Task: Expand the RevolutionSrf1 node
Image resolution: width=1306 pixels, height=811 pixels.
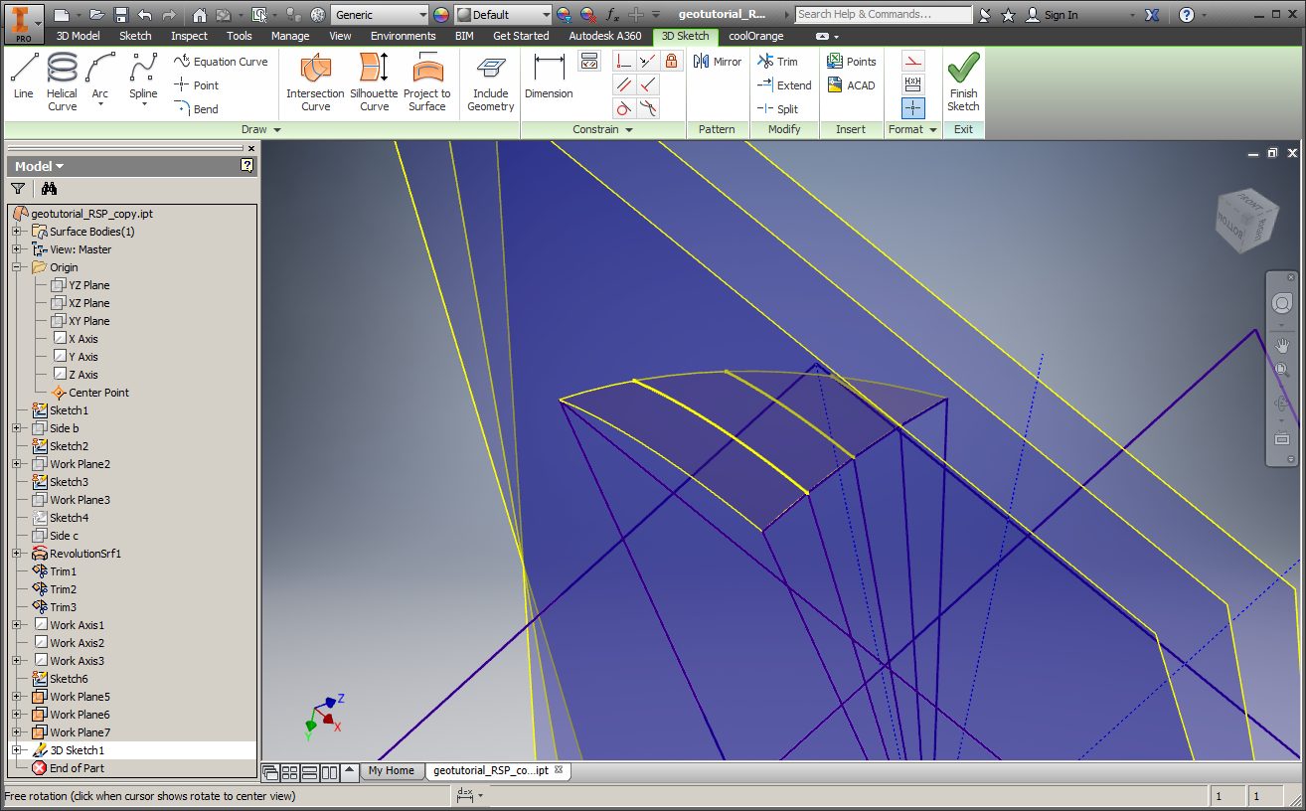Action: [16, 554]
